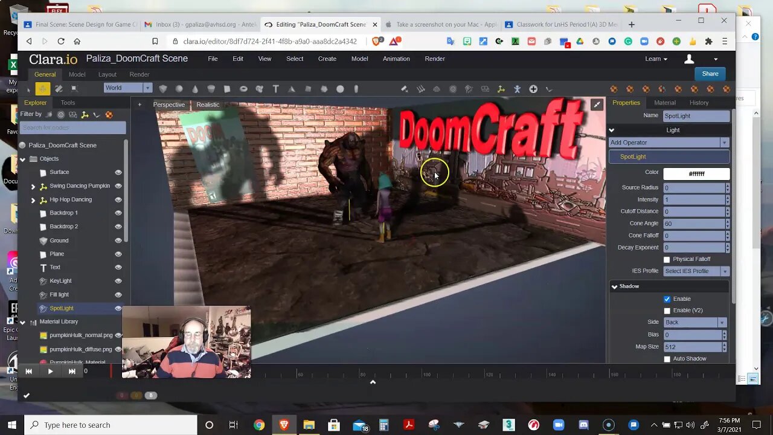The width and height of the screenshot is (773, 435).
Task: Open the Learn menu link
Action: [656, 59]
